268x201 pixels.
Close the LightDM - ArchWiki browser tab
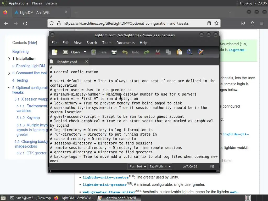click(66, 13)
